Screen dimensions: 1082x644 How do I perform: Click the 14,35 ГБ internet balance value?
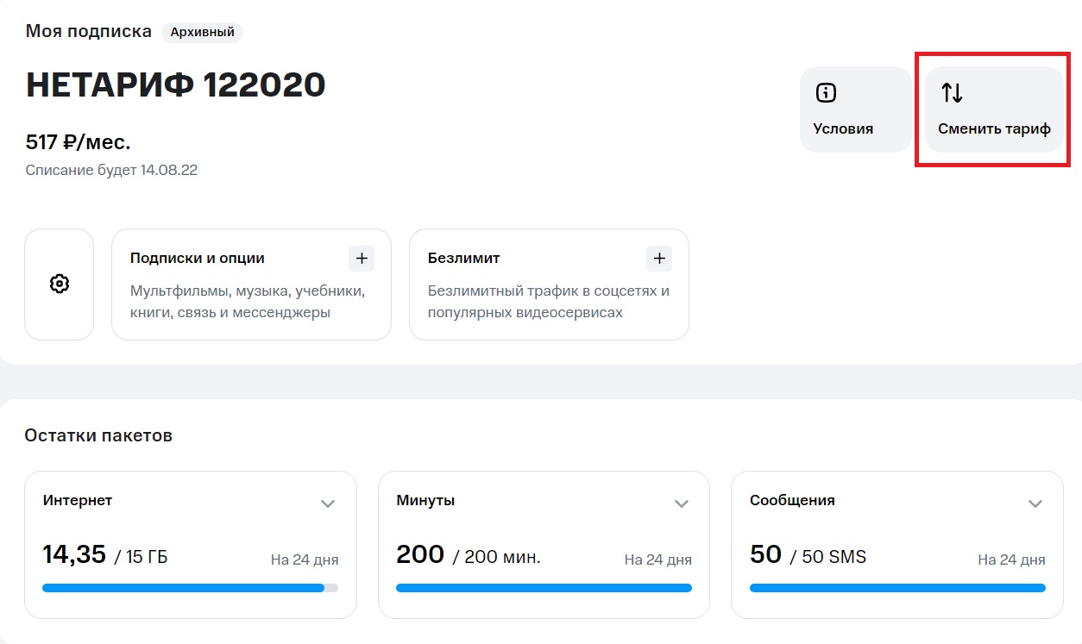click(105, 555)
